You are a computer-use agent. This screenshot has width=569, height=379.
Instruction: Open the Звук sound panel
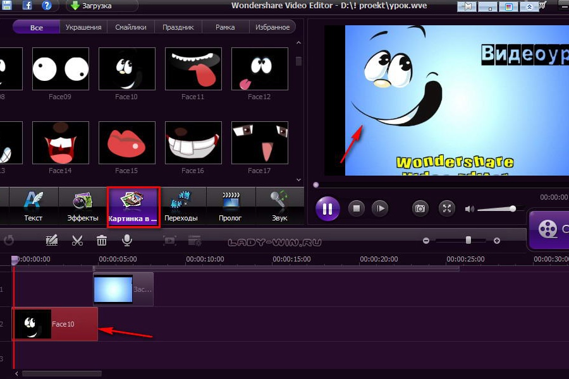[279, 207]
